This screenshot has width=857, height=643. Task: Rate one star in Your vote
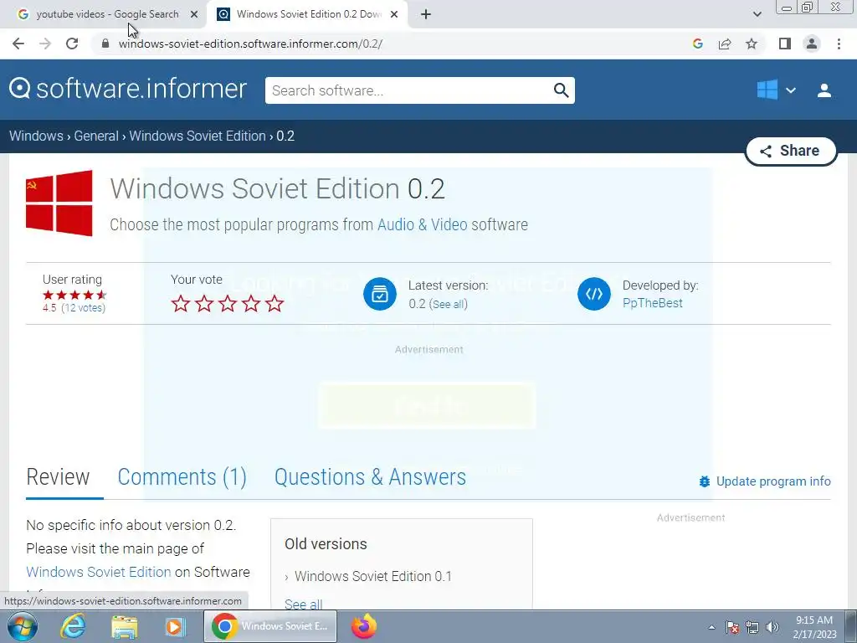coord(181,303)
